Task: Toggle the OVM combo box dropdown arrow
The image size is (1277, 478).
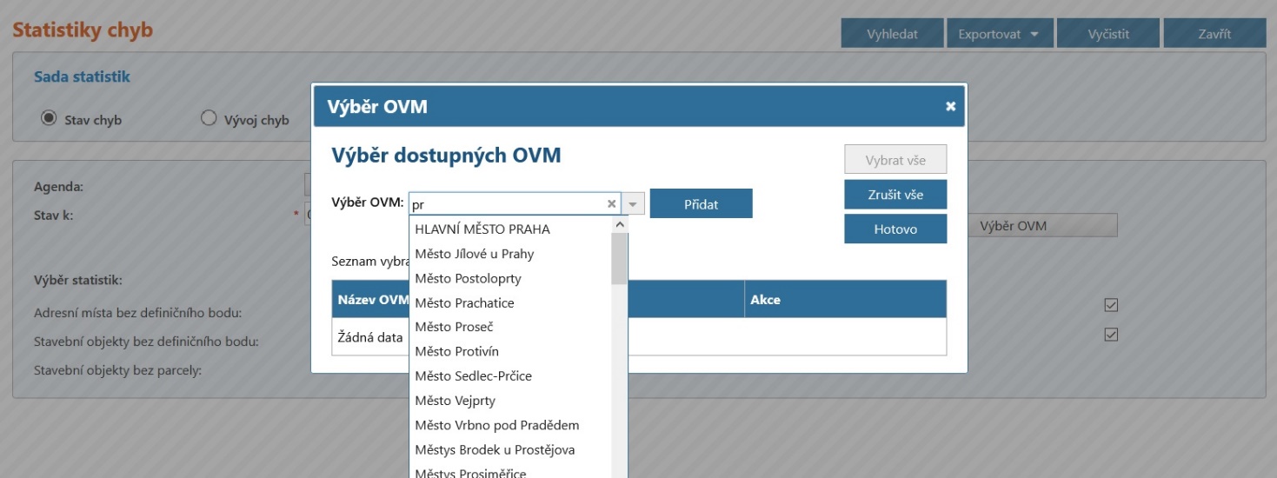Action: click(x=634, y=204)
